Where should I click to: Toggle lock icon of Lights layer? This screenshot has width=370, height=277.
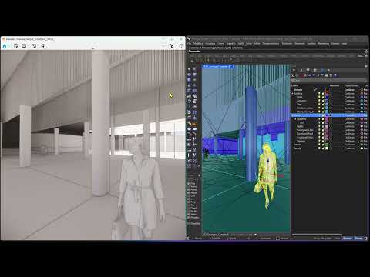click(x=323, y=126)
